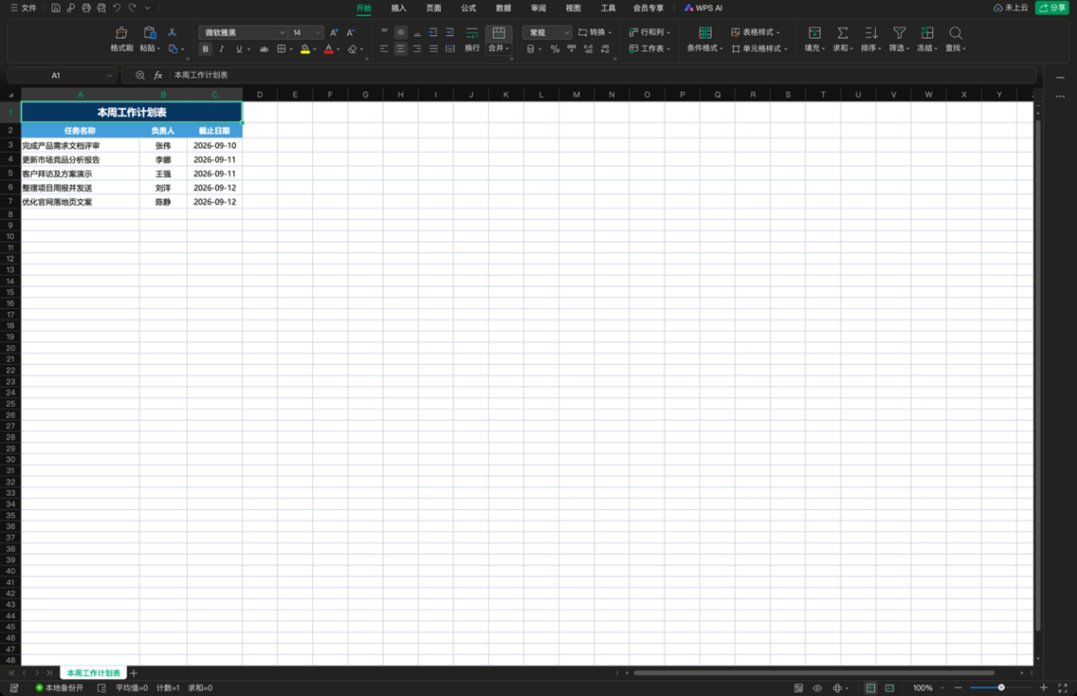Click the Print icon in quick access bar
The width and height of the screenshot is (1077, 696).
coord(86,8)
